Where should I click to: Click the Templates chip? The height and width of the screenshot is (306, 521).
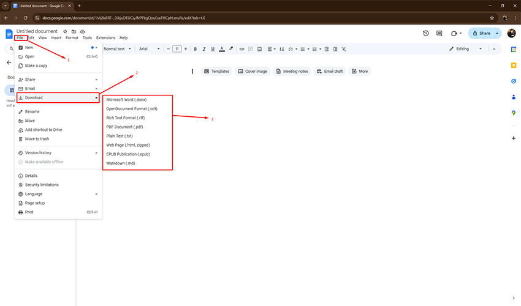(x=216, y=72)
